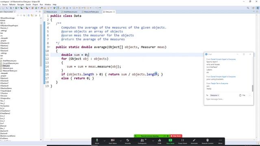This screenshot has height=146, width=260.
Task: Click the Mute microphone icon in Zoom toolbar
Action: (97, 140)
